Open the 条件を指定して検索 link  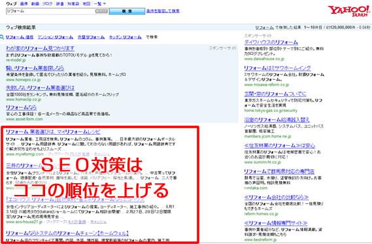tap(163, 11)
